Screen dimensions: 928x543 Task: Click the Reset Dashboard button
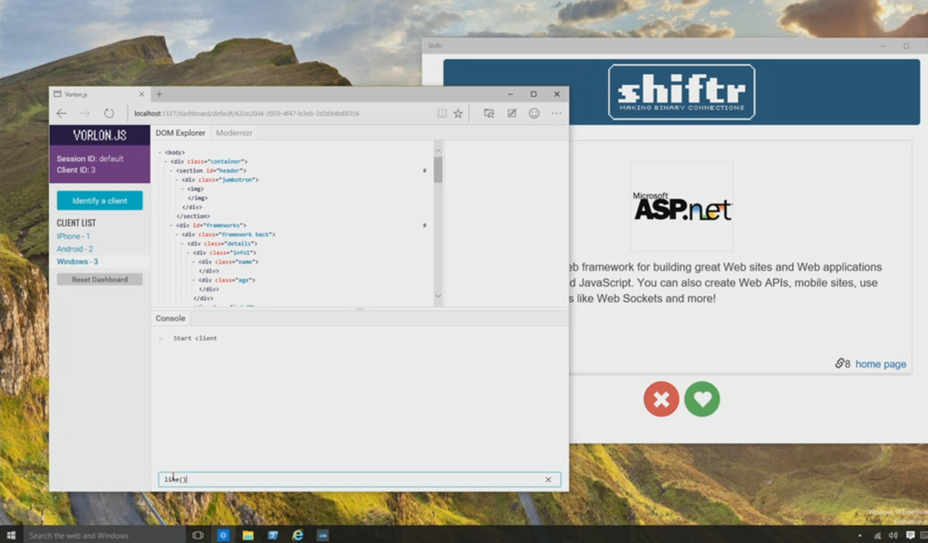100,280
